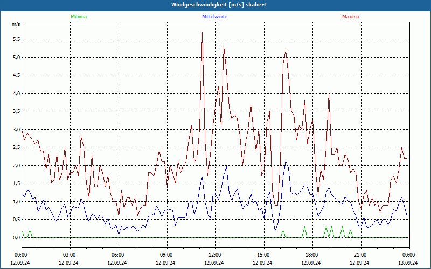Click the Maxima legend label
This screenshot has width=431, height=269.
(350, 17)
